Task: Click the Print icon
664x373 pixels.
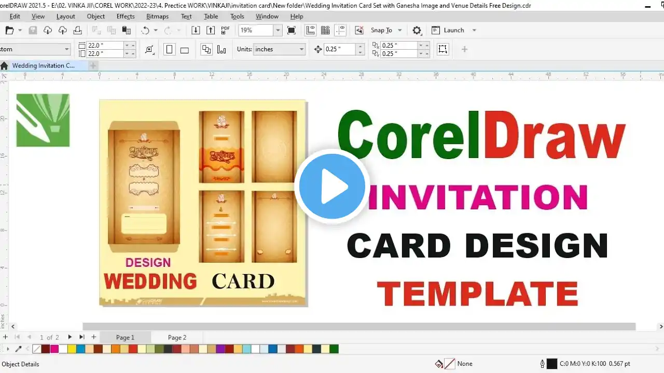Action: [x=77, y=31]
